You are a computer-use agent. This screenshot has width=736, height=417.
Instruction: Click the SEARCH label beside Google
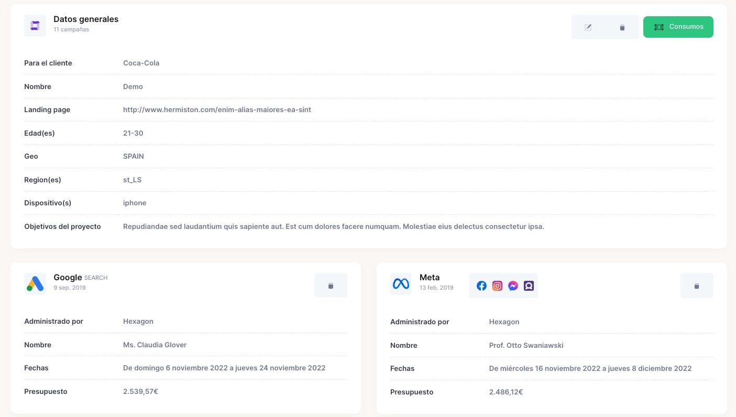95,278
